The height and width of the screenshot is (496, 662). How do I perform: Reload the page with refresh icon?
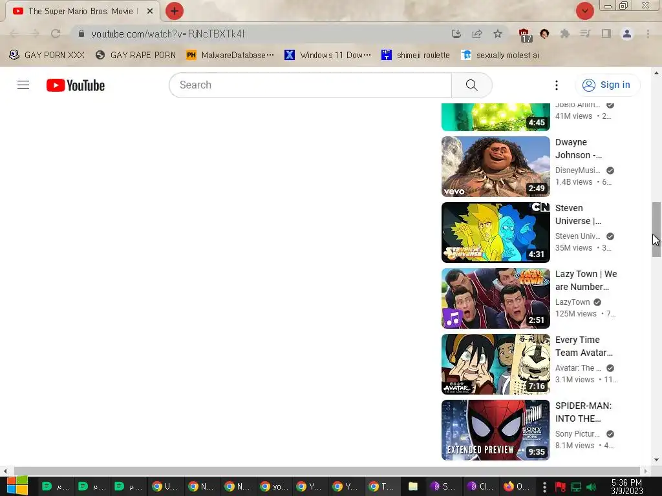[x=56, y=34]
